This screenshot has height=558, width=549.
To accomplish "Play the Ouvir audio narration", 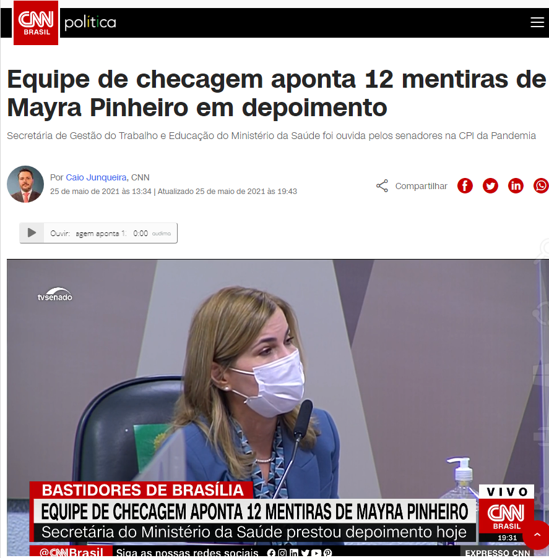I will pyautogui.click(x=32, y=233).
